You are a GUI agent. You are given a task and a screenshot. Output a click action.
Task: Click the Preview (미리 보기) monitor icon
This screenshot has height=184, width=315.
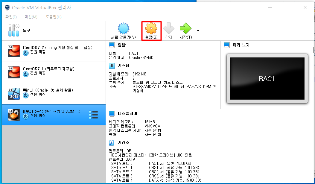click(227, 45)
